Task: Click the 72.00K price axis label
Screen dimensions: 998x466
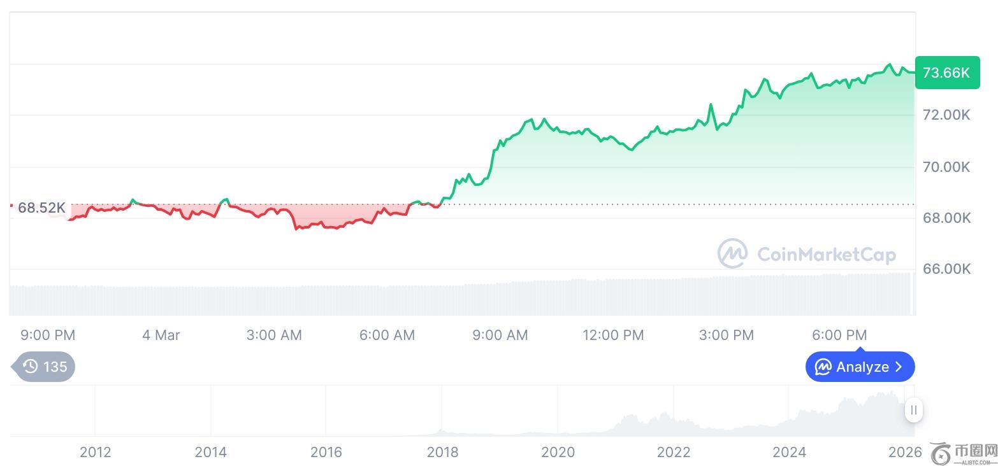Action: coord(946,115)
